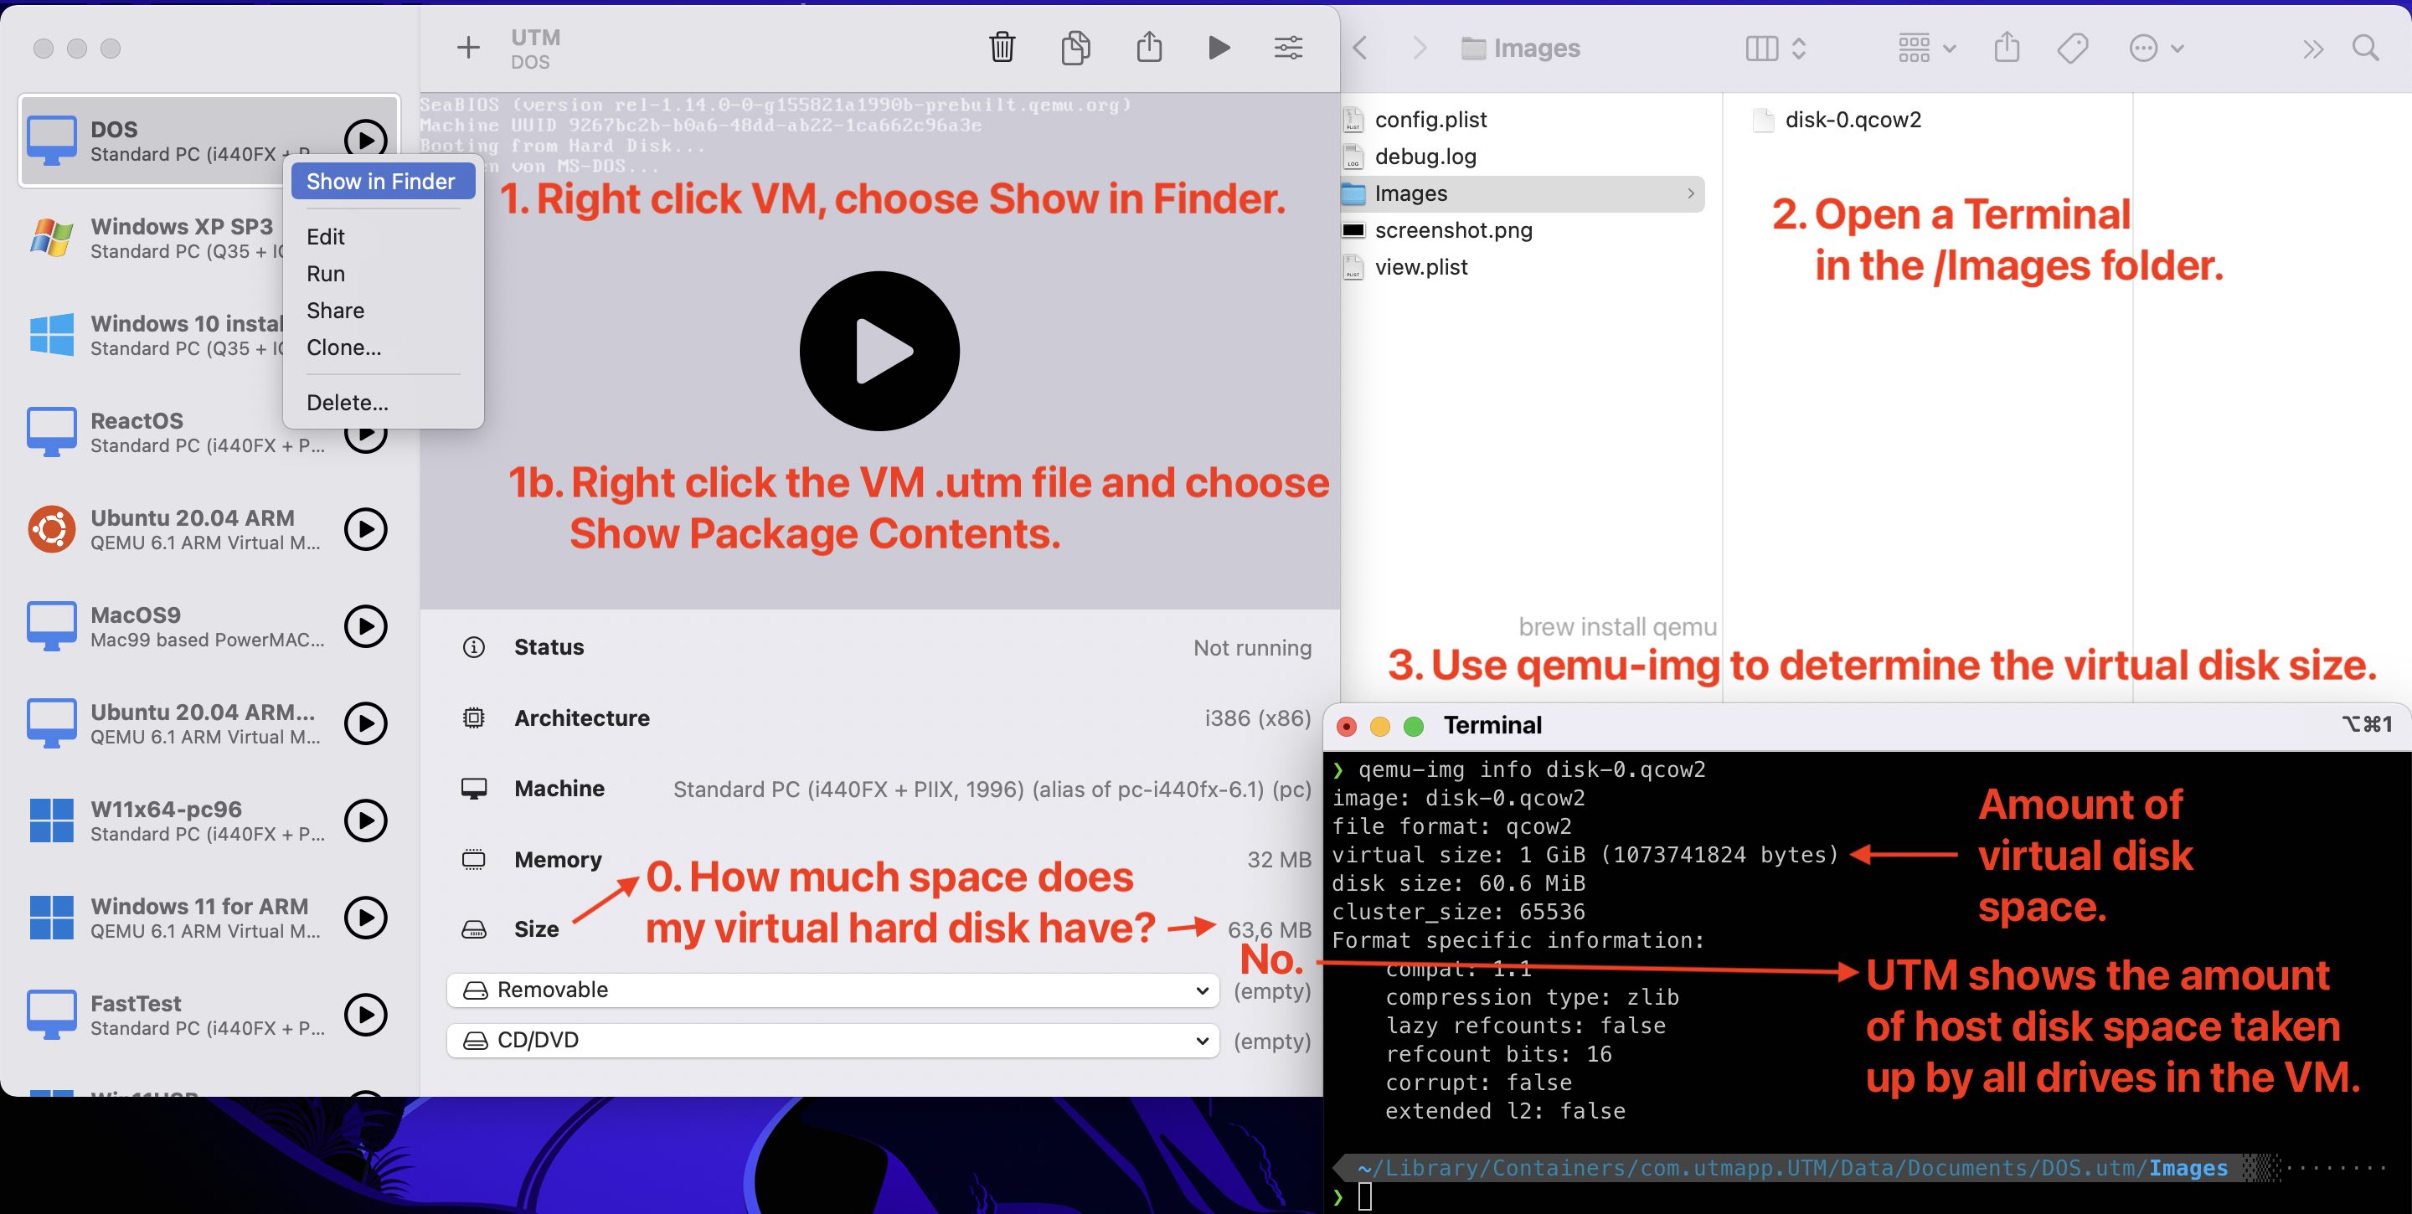This screenshot has height=1214, width=2412.
Task: Go forward in Finder window
Action: pyautogui.click(x=1420, y=48)
